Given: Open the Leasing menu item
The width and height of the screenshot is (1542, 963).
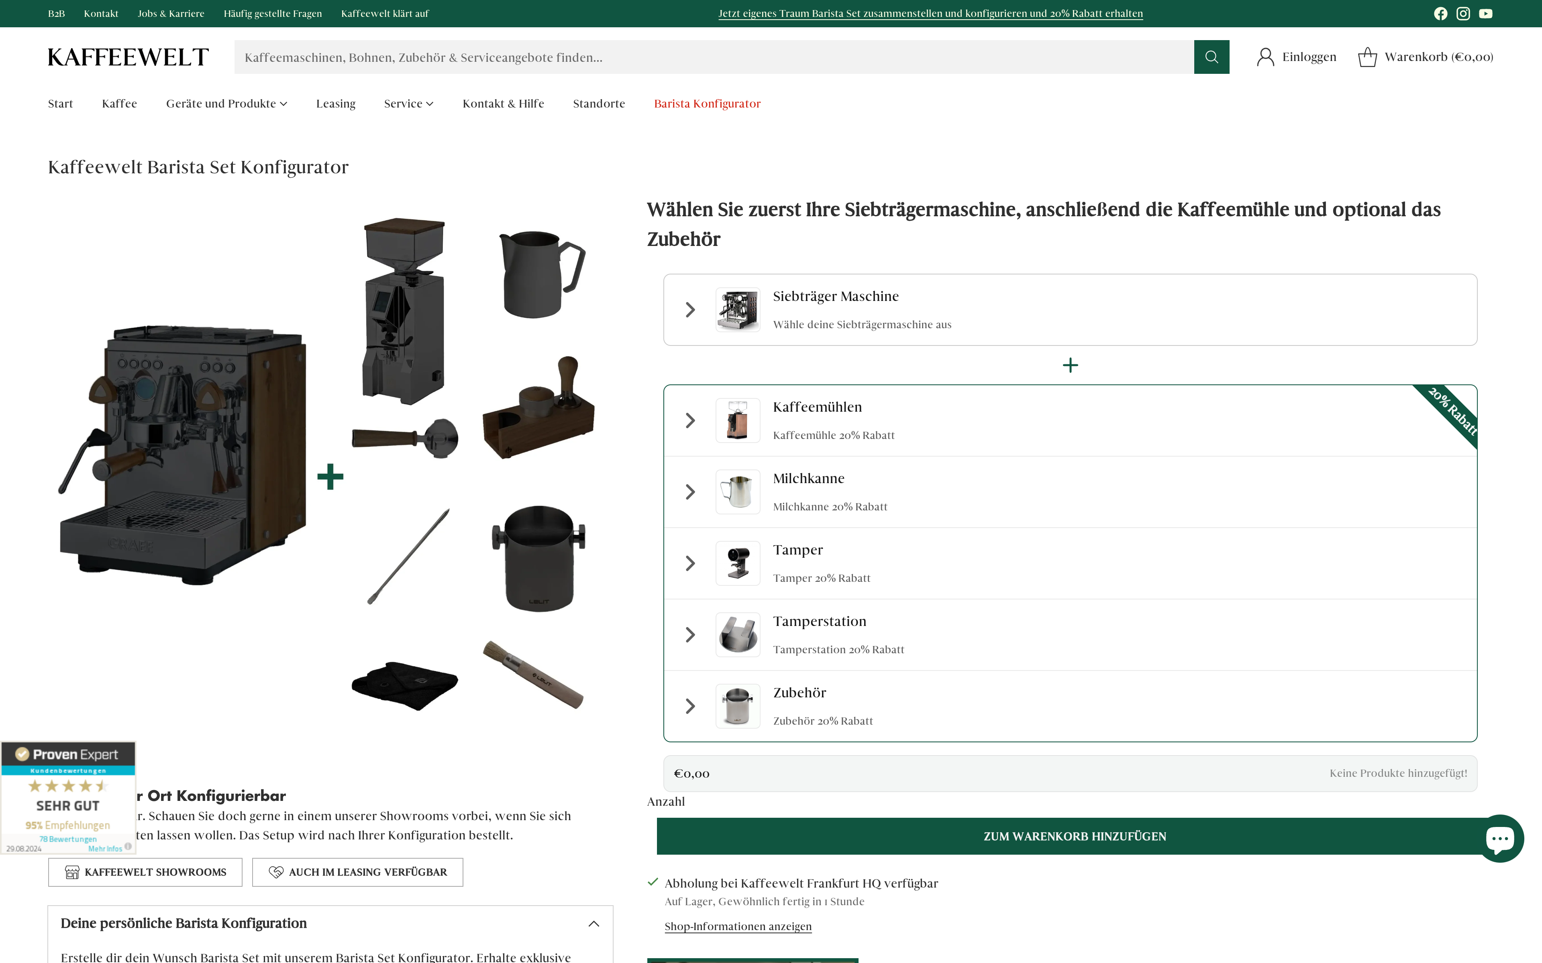Looking at the screenshot, I should pyautogui.click(x=336, y=103).
